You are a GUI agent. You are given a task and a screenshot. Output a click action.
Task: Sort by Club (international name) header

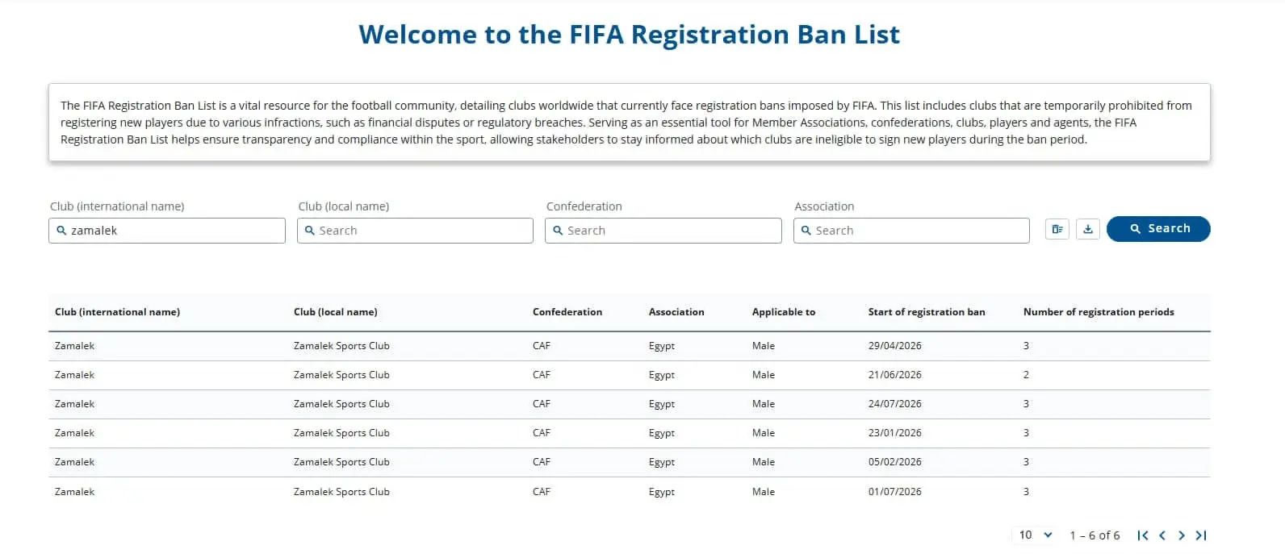[x=118, y=312]
